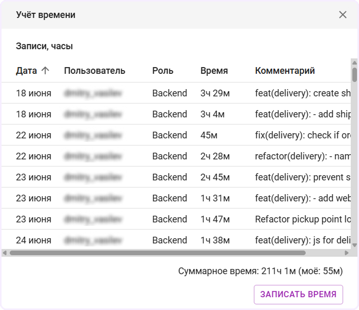Viewport: 359px width, 310px height.
Task: Select the time cell 1ч 31м
Action: [x=215, y=198]
